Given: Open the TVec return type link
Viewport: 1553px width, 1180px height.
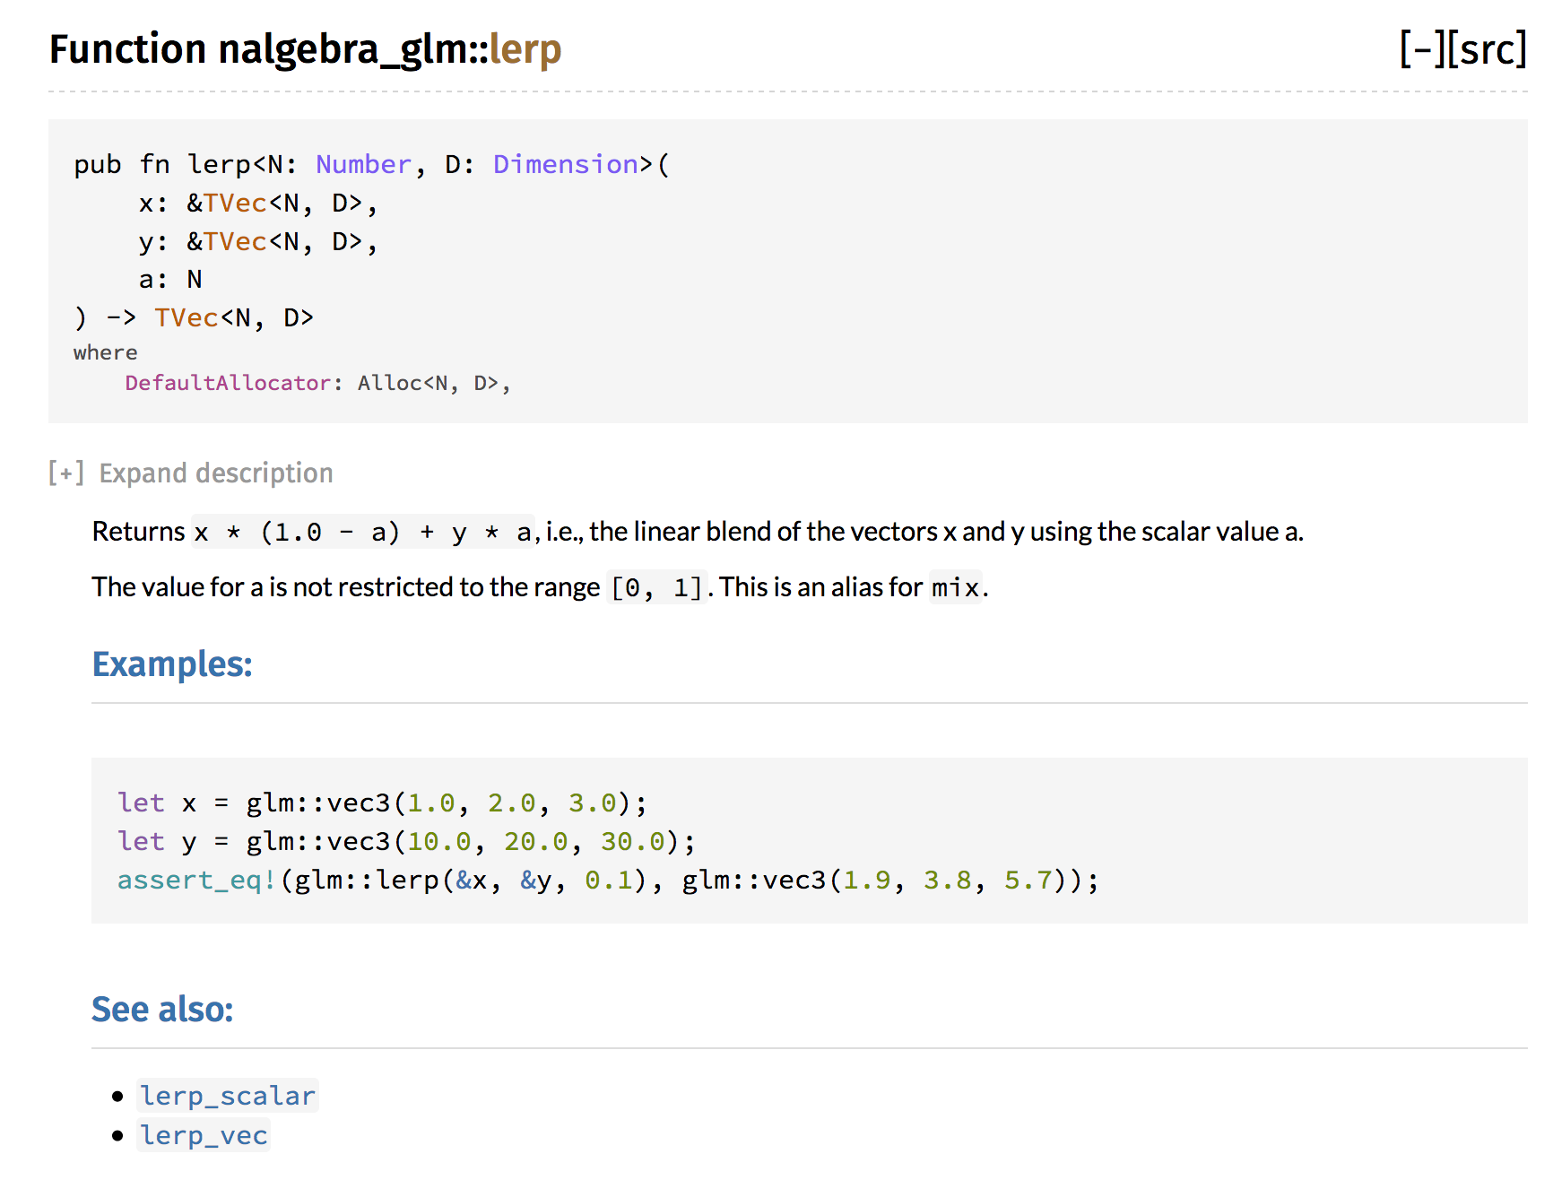Looking at the screenshot, I should click(187, 318).
